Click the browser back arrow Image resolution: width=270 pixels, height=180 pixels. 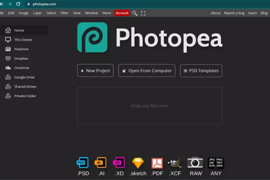(x=2, y=4)
